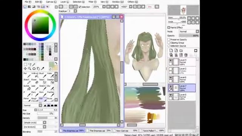Select the hand pan tool
Image resolution: width=242 pixels, height=136 pixels.
[x=38, y=69]
